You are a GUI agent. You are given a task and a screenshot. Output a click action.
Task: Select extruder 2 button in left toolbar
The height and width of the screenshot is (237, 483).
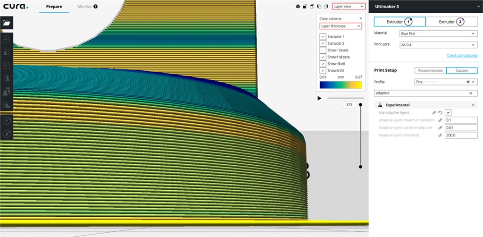tap(7, 134)
